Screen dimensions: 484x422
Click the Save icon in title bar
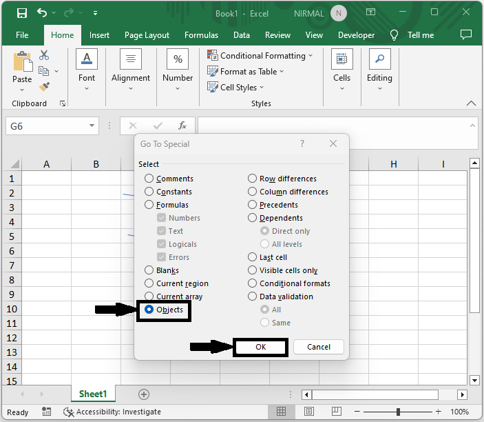(22, 13)
